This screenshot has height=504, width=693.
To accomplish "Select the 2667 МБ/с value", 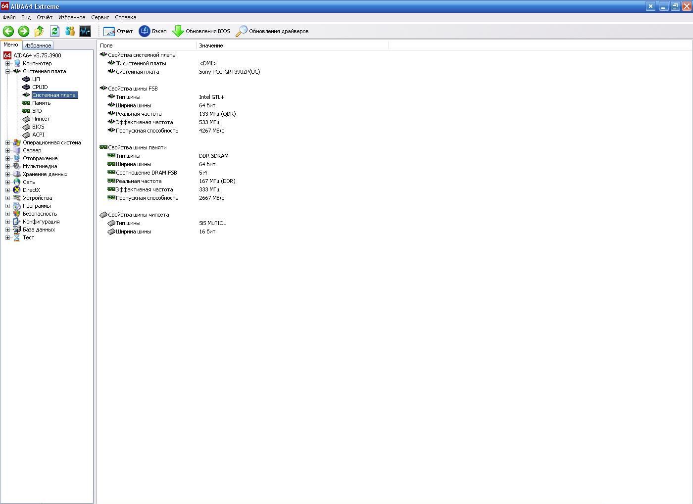I will coord(211,198).
